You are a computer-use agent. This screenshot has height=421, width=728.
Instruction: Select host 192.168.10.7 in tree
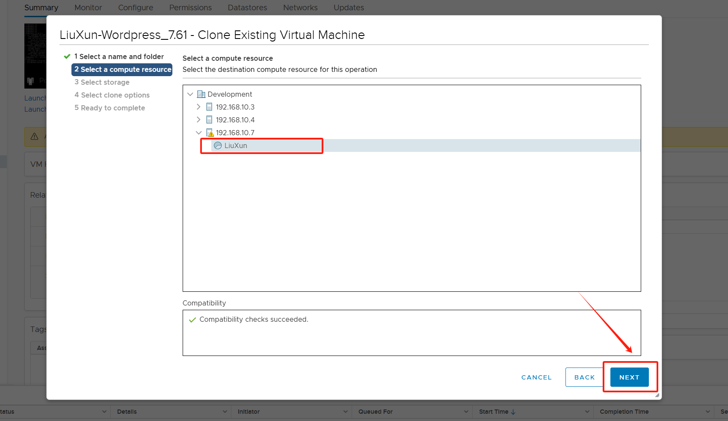pos(235,133)
